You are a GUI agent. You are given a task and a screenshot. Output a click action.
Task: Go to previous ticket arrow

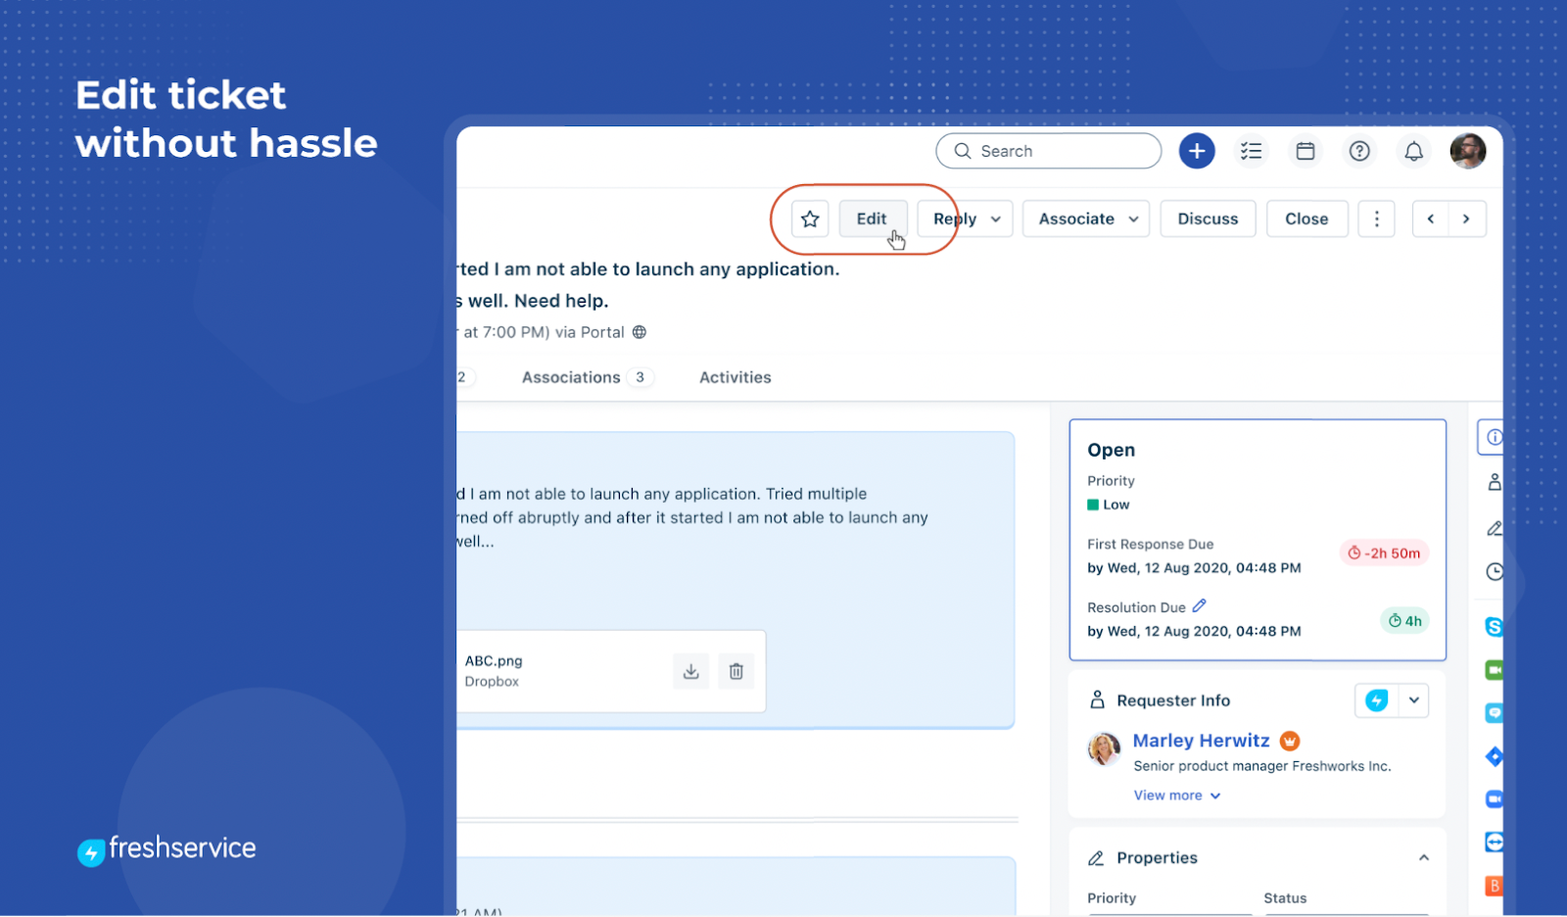pos(1431,218)
